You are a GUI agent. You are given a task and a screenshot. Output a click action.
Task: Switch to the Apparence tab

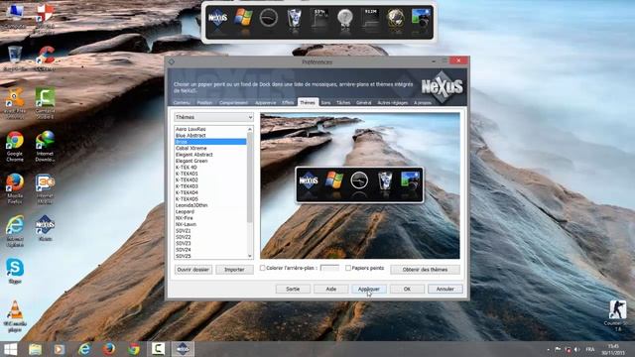[265, 103]
